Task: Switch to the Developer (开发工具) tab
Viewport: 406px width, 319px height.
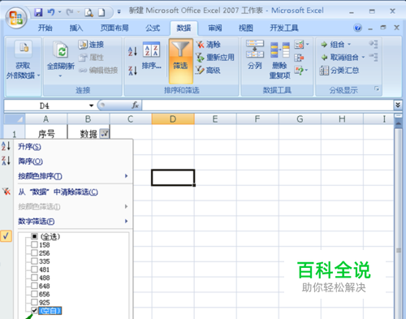Action: click(284, 28)
